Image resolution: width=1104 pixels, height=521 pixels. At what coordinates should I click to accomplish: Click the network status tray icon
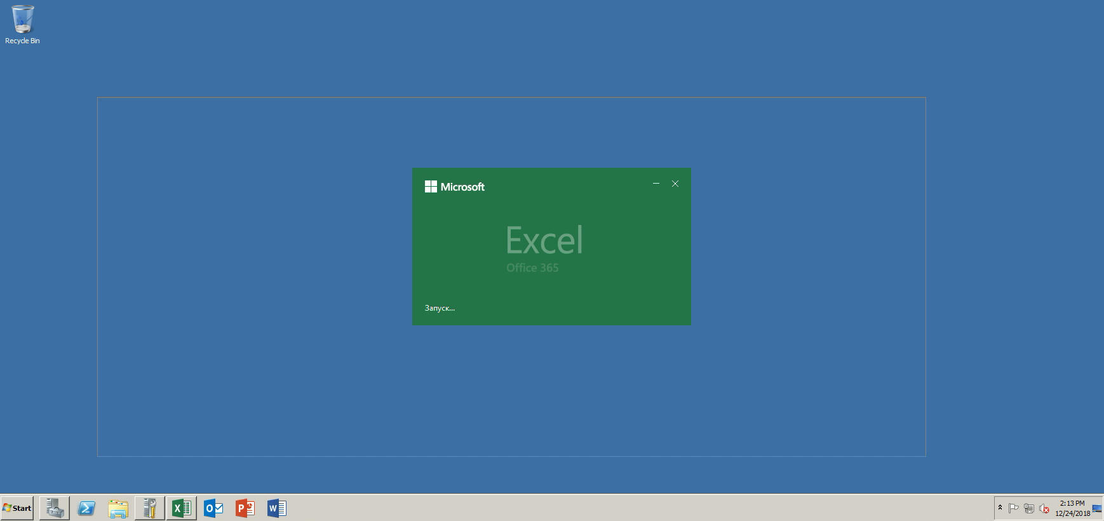pyautogui.click(x=1029, y=508)
